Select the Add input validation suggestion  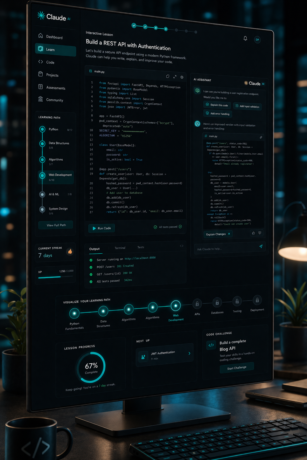(248, 106)
